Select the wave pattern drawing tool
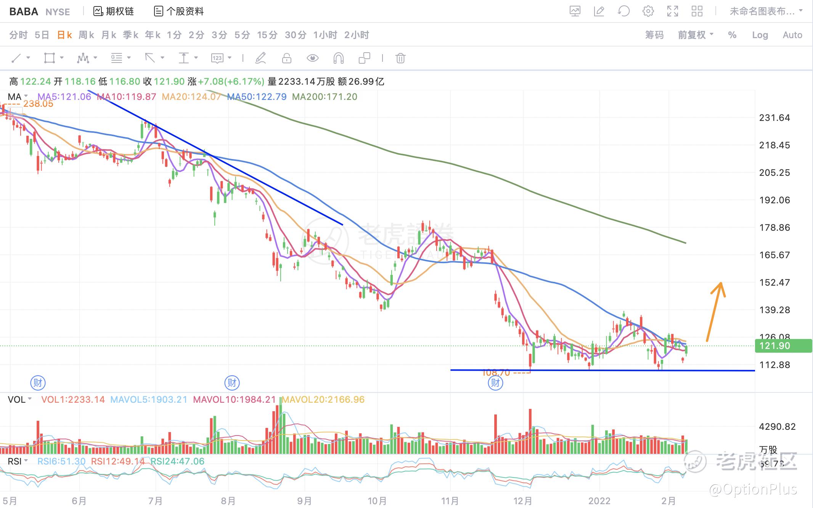Viewport: 813px width, 508px height. click(x=83, y=58)
